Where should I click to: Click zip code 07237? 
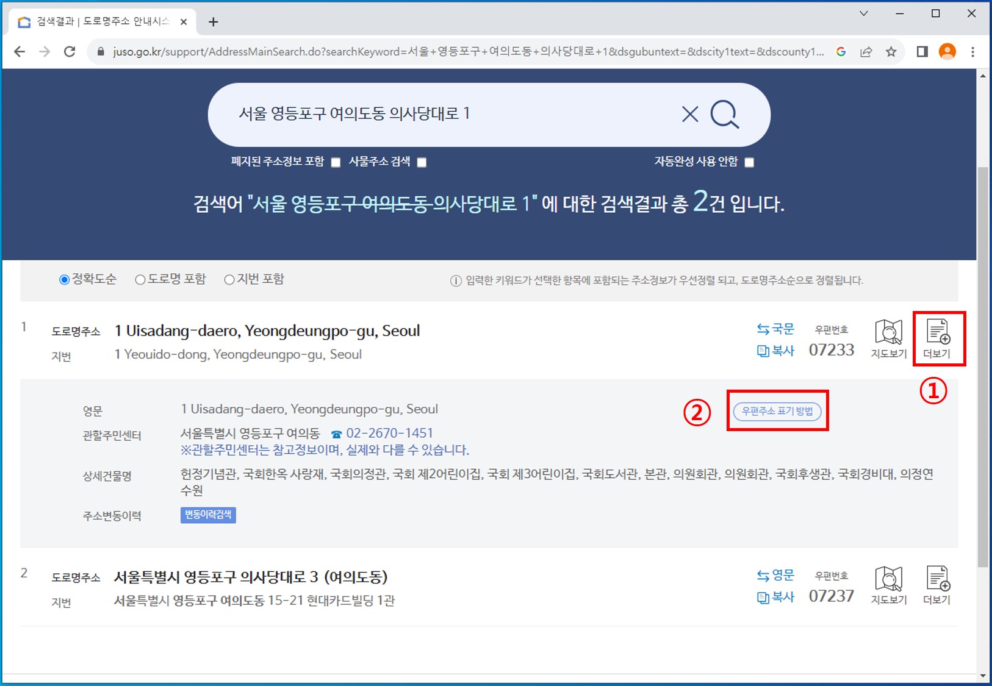[x=832, y=596]
